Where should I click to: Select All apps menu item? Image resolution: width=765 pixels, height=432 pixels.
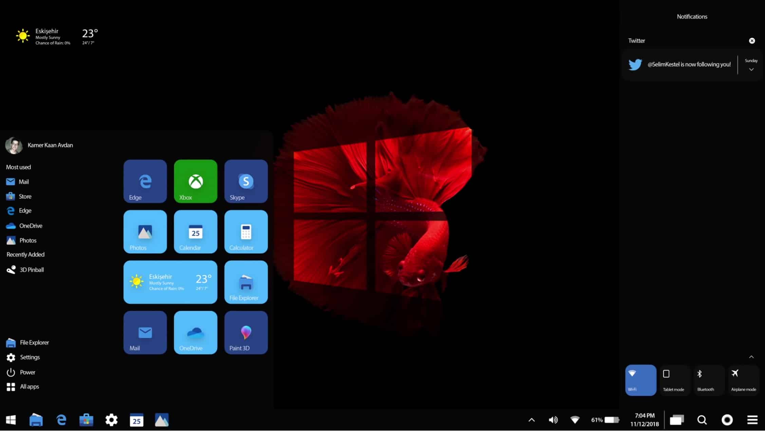[x=30, y=386]
